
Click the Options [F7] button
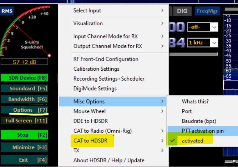point(24,110)
